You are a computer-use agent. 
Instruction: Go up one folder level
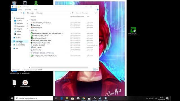pyautogui.click(x=21, y=13)
